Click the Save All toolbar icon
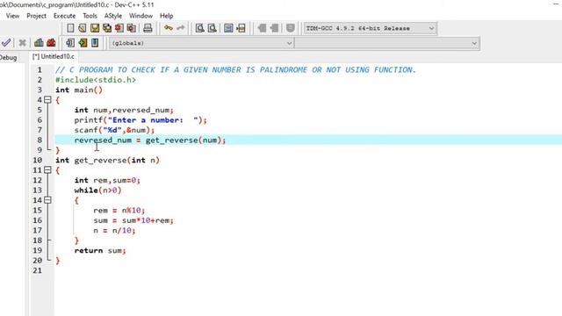 pyautogui.click(x=107, y=28)
